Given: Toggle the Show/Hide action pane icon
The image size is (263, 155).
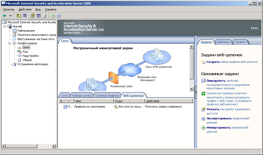Looking at the screenshot, I should 39,16.
